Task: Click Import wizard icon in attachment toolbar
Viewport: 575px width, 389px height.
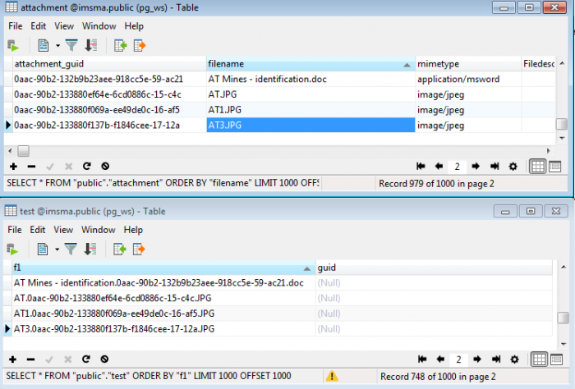Action: 120,46
